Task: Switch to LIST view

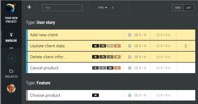Action: click(189, 8)
